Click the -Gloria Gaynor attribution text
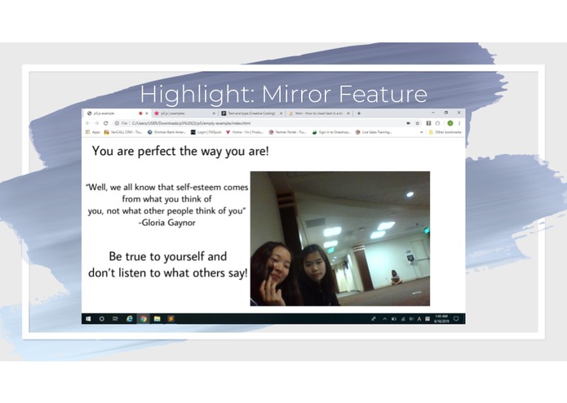Screen dimensions: 567x403 167,223
